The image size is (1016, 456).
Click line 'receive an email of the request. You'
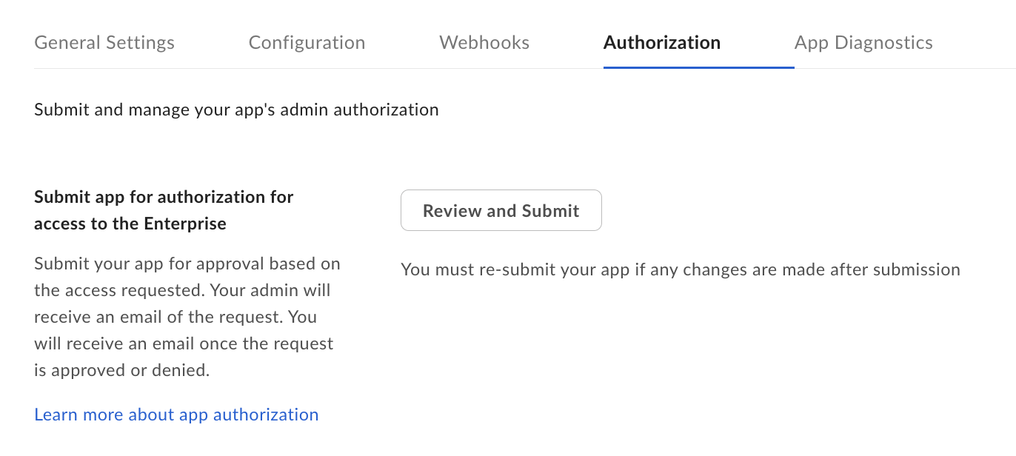point(176,317)
